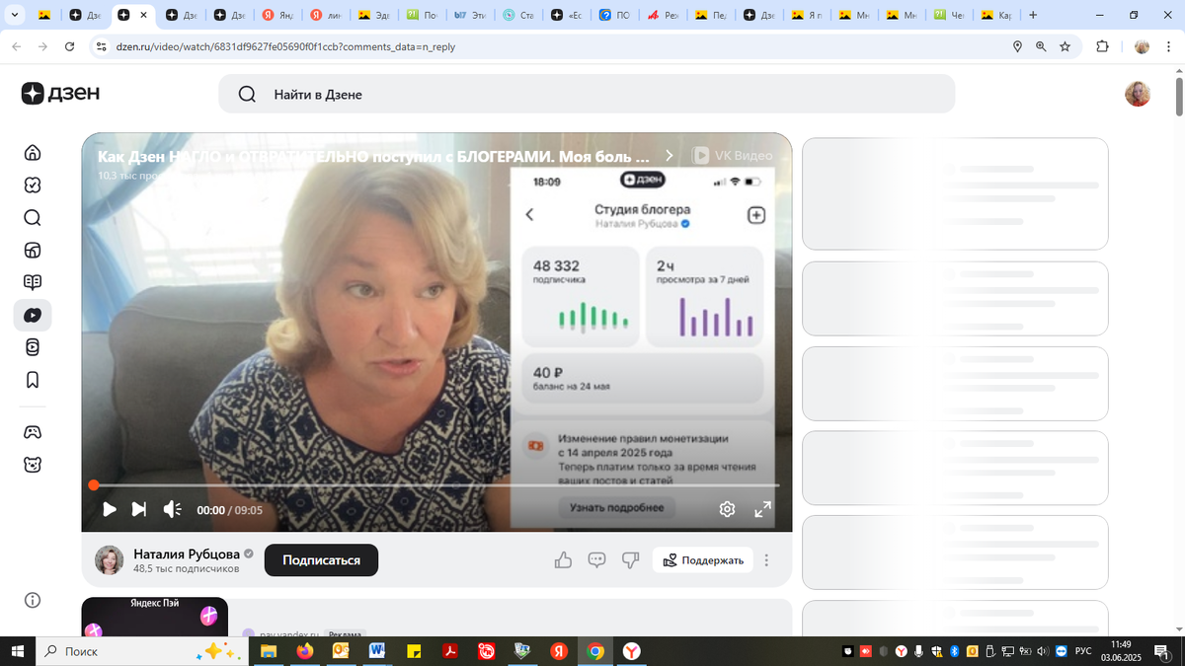The width and height of the screenshot is (1185, 666).
Task: Open the games controller icon in Dzen sidebar
Action: [33, 432]
